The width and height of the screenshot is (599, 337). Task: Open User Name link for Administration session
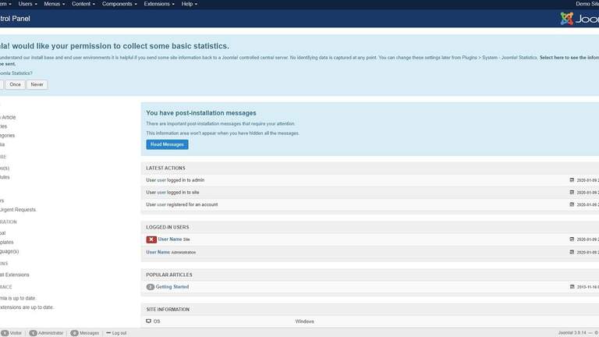(158, 252)
